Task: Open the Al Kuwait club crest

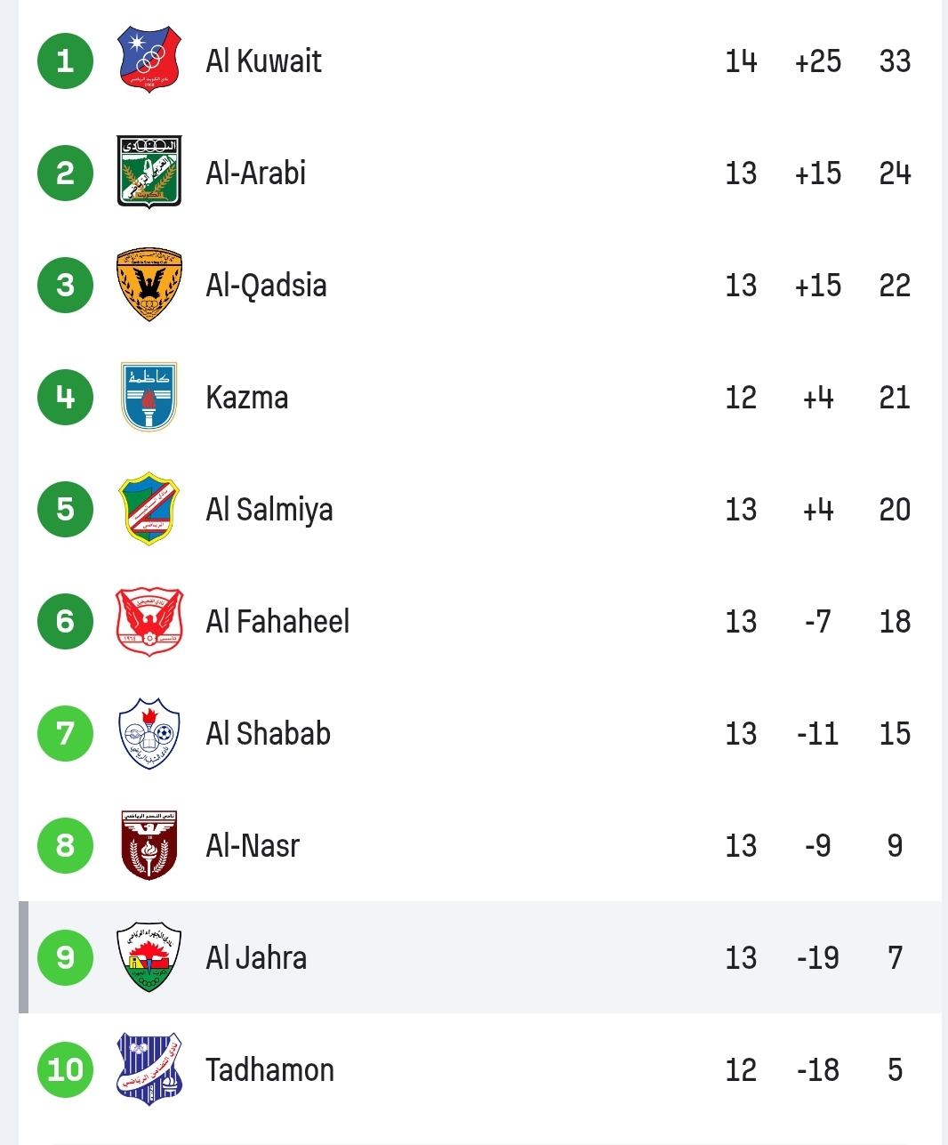Action: (149, 60)
